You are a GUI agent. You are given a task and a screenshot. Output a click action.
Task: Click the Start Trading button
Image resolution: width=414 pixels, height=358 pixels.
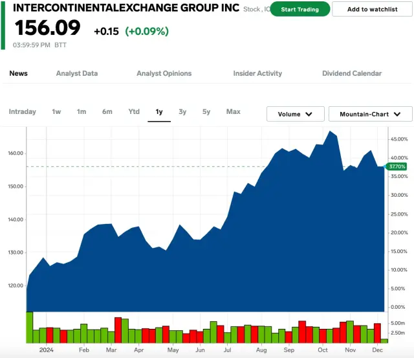click(x=300, y=10)
